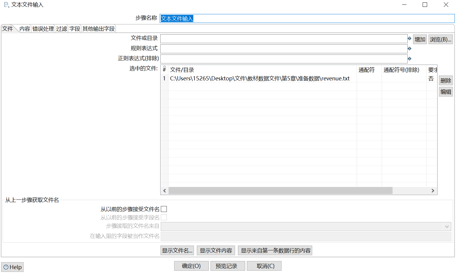The height and width of the screenshot is (273, 456).
Task: Click variable icon beside 文件或目录 field
Action: pyautogui.click(x=410, y=38)
